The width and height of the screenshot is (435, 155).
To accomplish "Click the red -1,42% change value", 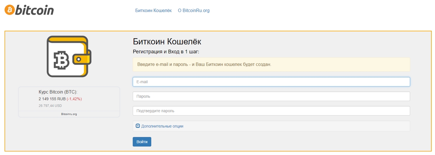I will coord(74,99).
